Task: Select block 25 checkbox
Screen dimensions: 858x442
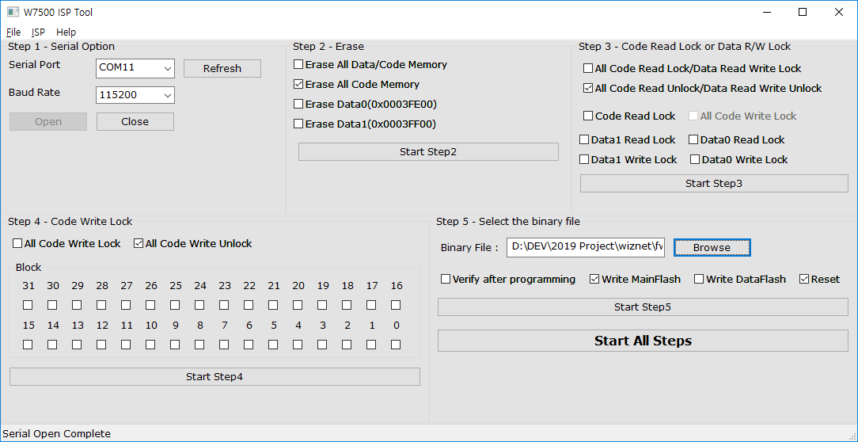Action: point(175,305)
